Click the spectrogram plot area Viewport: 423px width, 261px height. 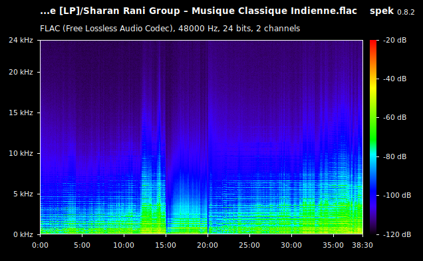coord(202,137)
